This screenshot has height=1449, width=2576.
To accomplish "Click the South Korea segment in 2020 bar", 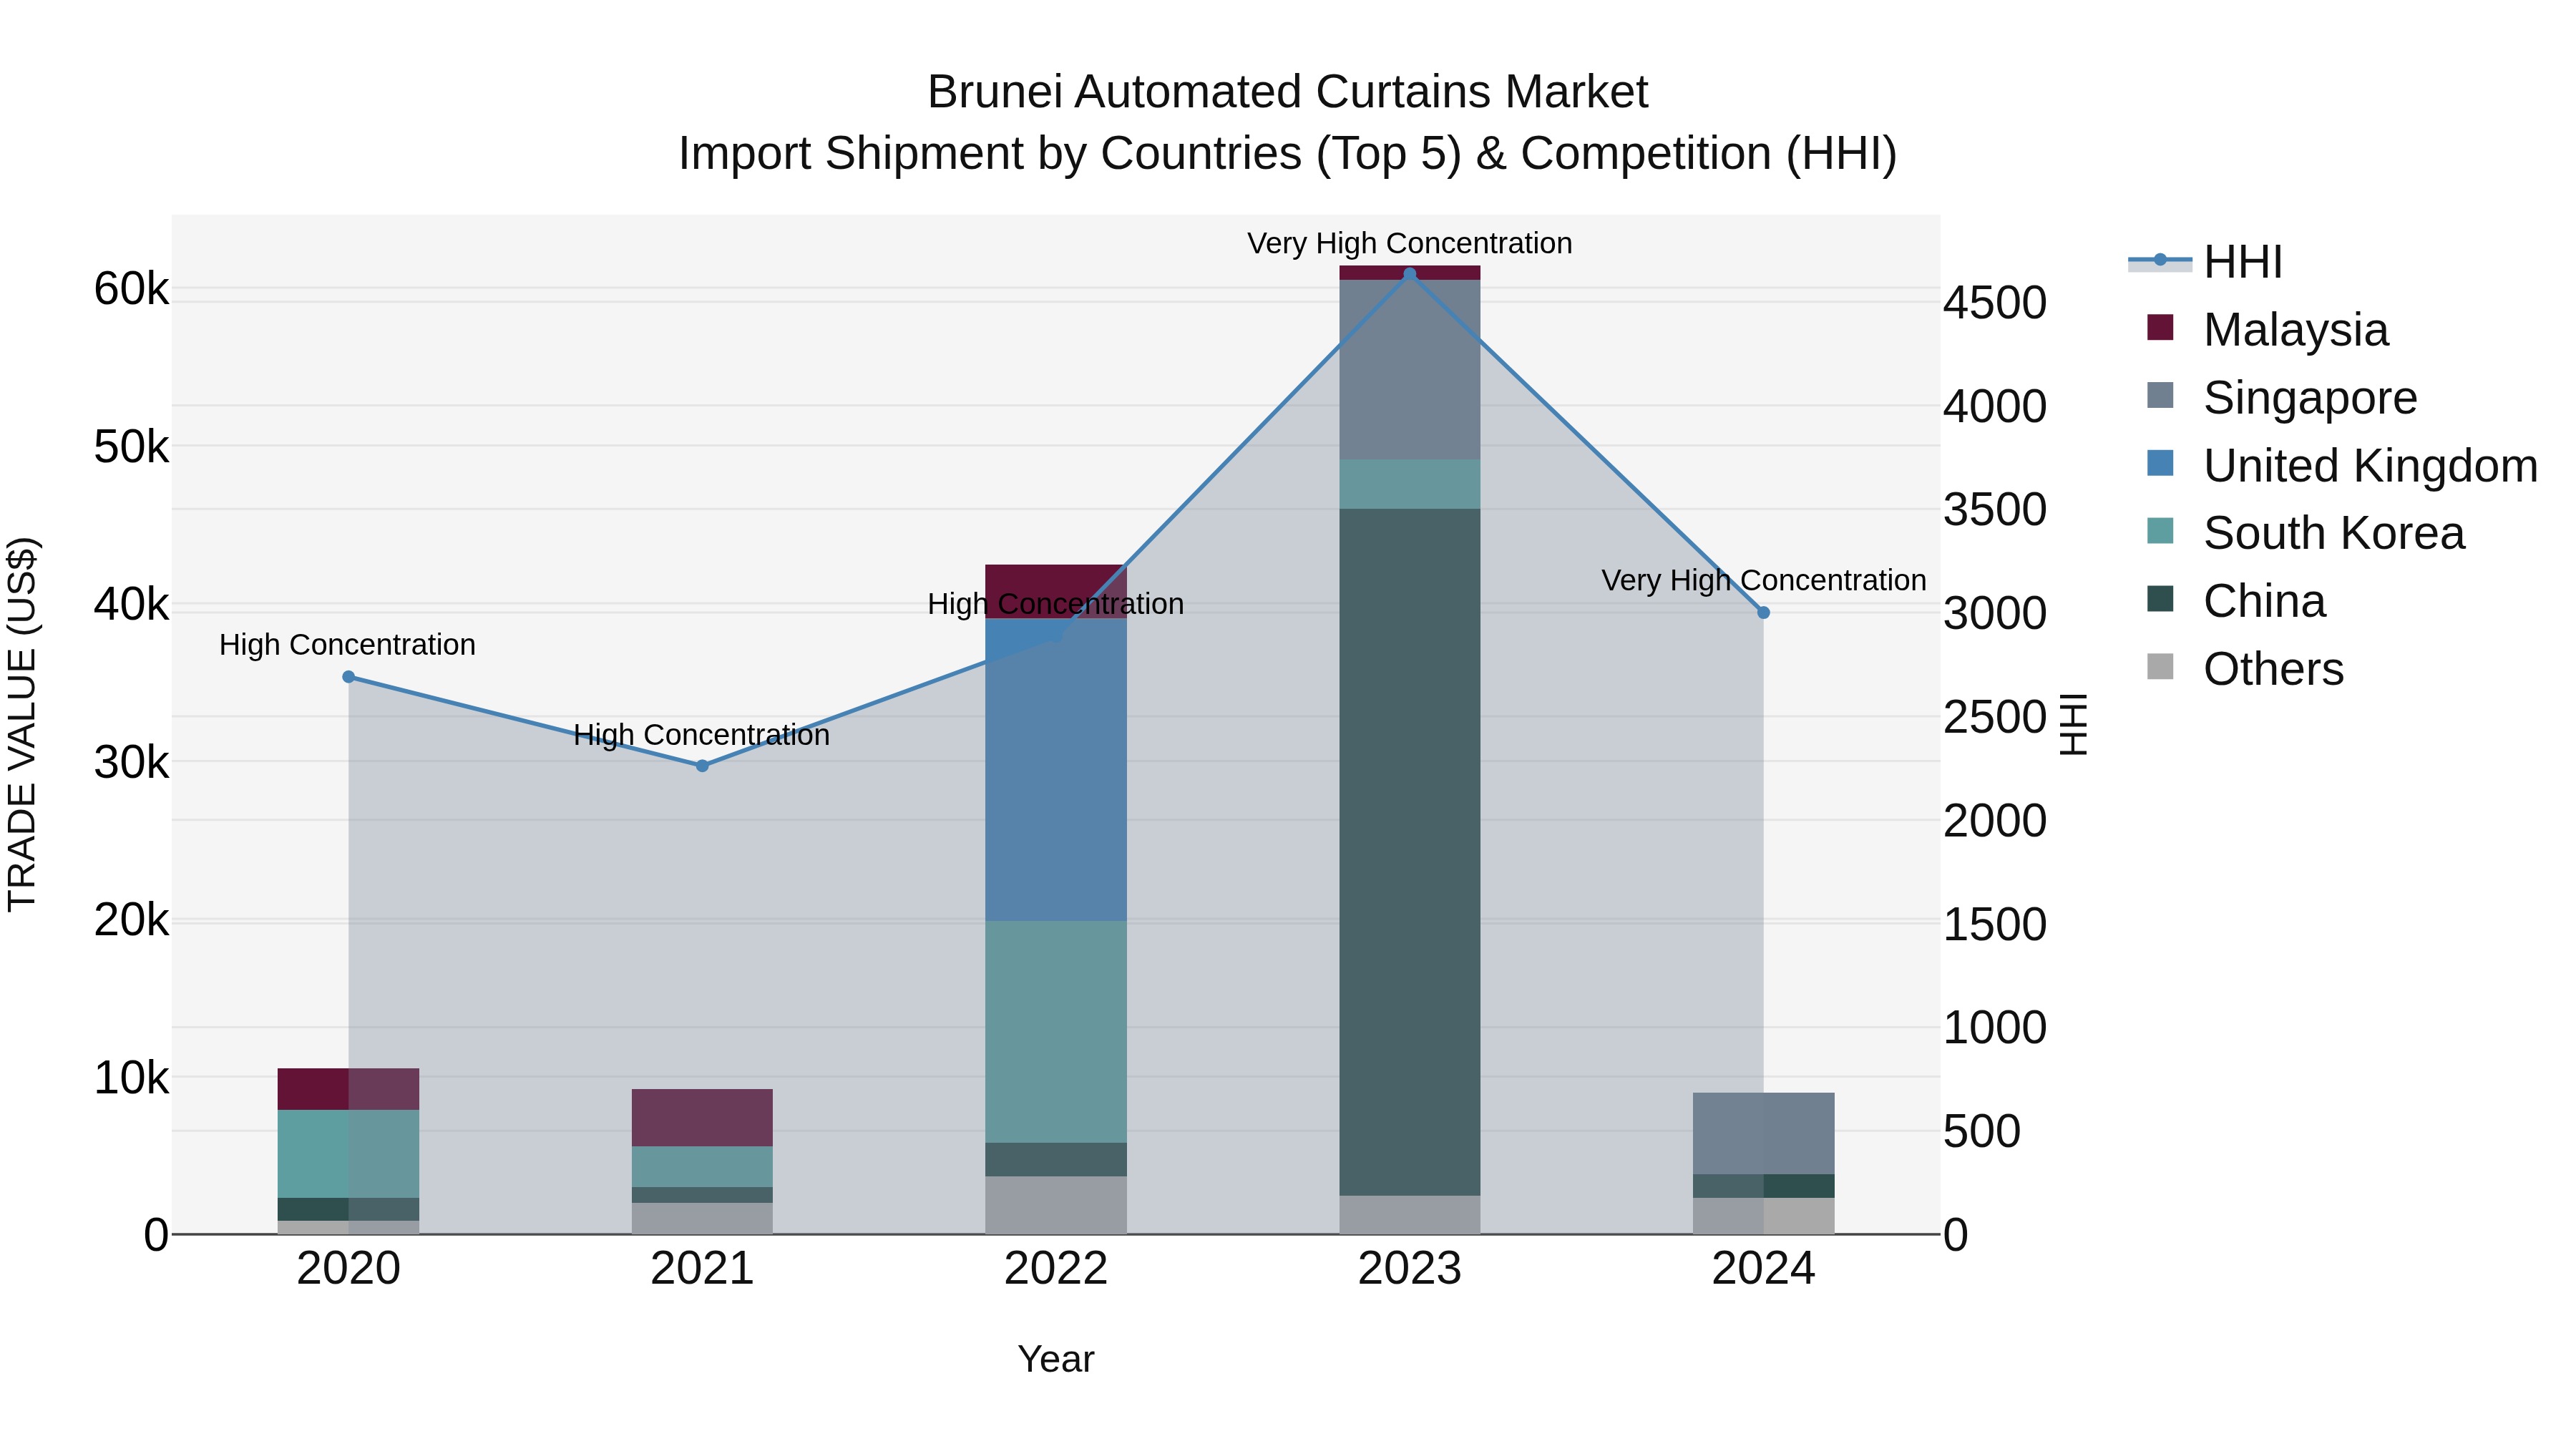I will pos(348,1154).
